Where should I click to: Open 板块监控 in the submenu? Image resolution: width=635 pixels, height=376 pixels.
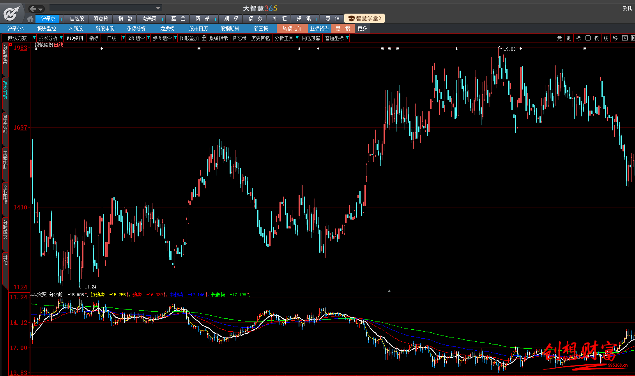pos(46,28)
